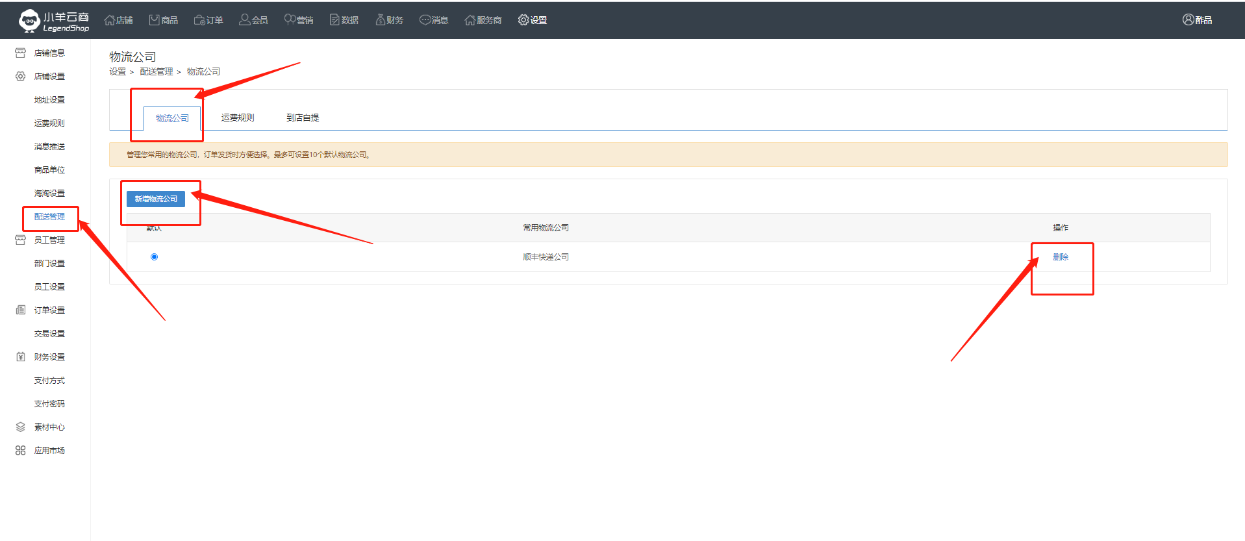This screenshot has height=541, width=1245.
Task: Open the 财务 money bag icon
Action: click(x=381, y=20)
